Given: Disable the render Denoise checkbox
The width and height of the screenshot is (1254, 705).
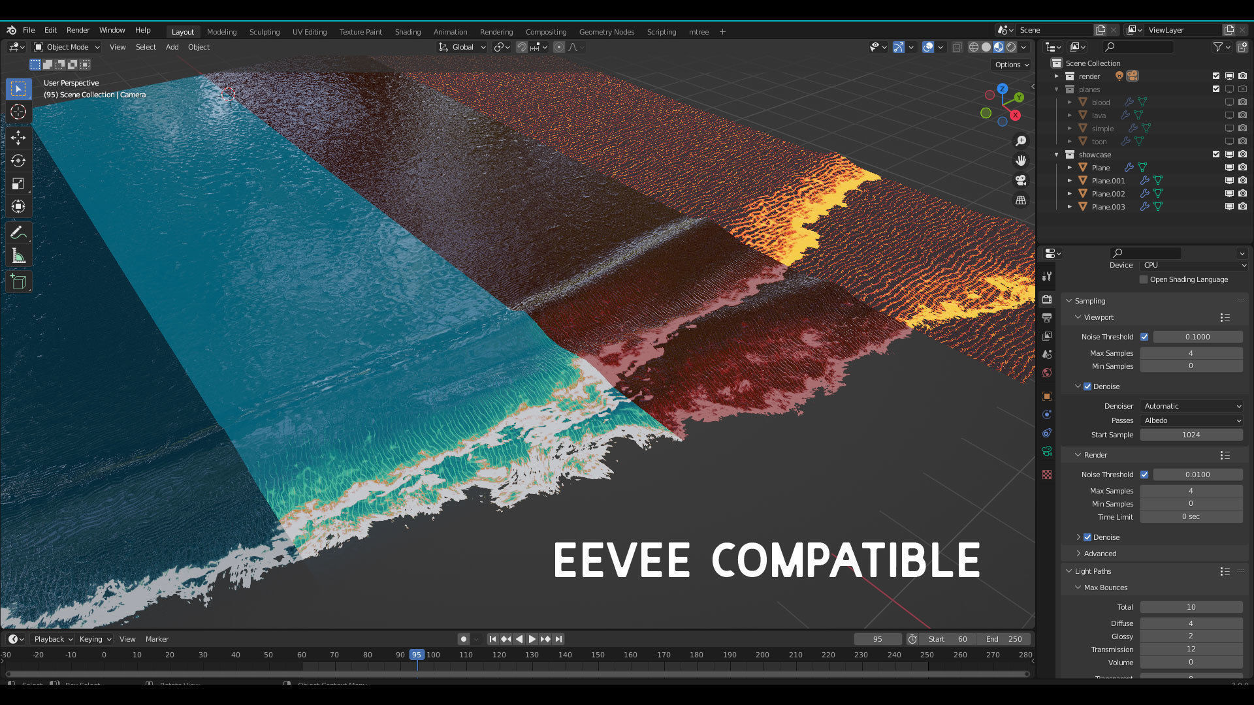Looking at the screenshot, I should pos(1087,537).
